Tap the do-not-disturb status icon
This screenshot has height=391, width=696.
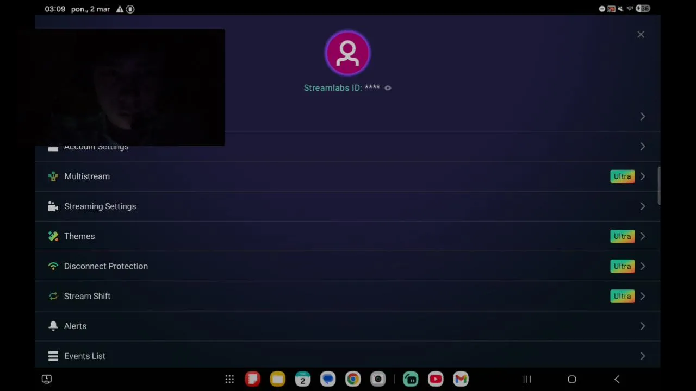coord(602,9)
